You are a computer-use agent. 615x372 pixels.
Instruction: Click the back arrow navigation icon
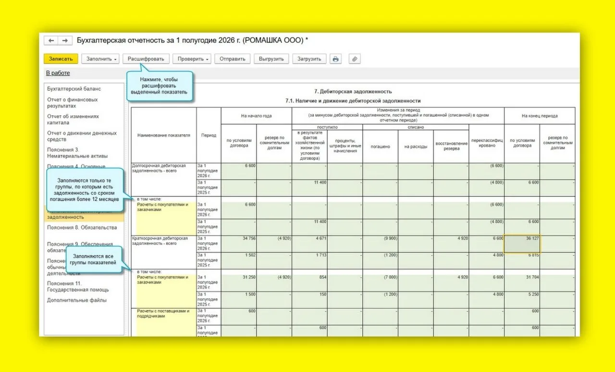(x=51, y=41)
